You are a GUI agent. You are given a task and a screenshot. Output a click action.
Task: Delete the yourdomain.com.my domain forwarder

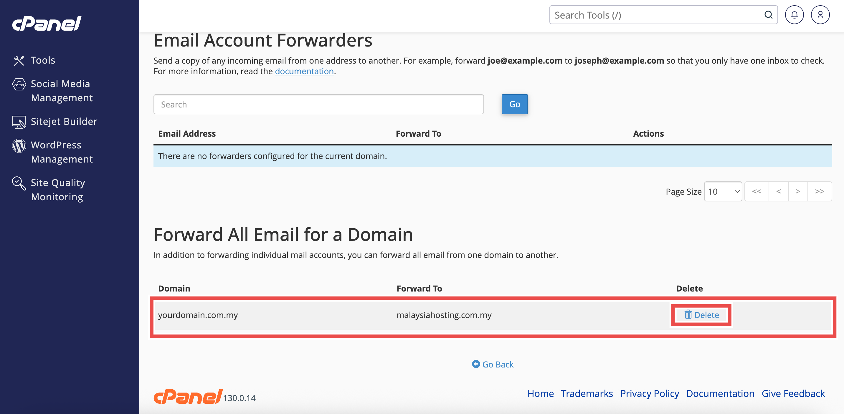pyautogui.click(x=701, y=315)
